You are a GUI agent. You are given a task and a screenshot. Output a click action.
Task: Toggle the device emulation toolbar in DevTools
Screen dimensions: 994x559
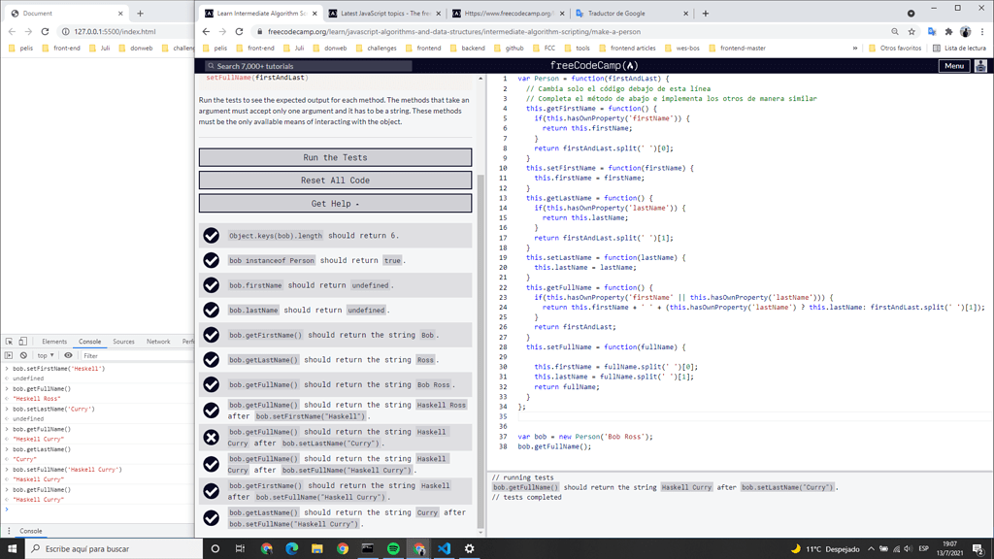(22, 342)
